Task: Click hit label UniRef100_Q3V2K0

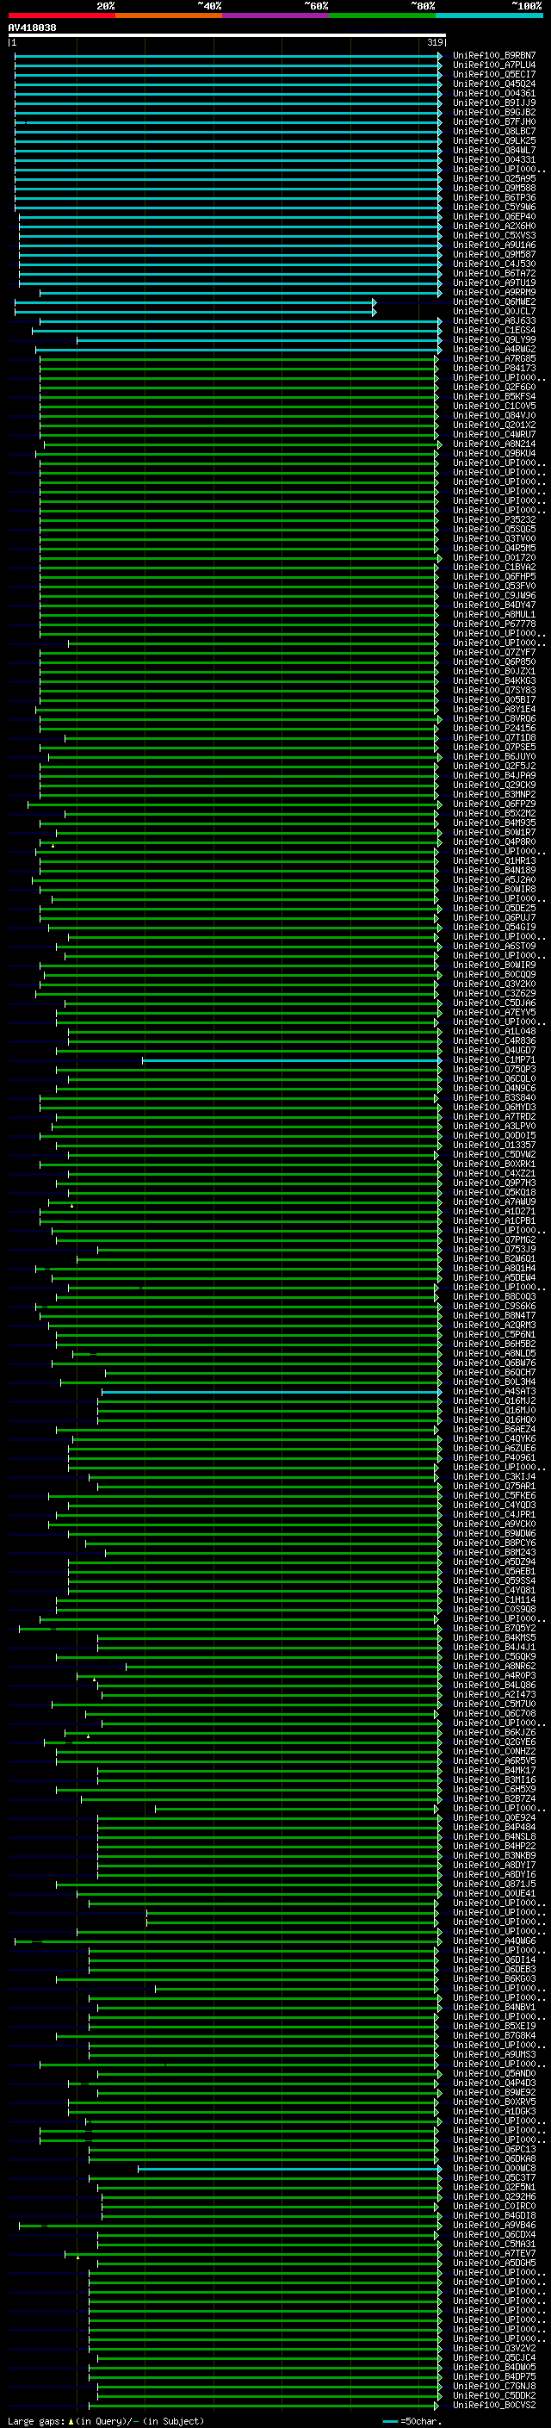Action: [493, 984]
